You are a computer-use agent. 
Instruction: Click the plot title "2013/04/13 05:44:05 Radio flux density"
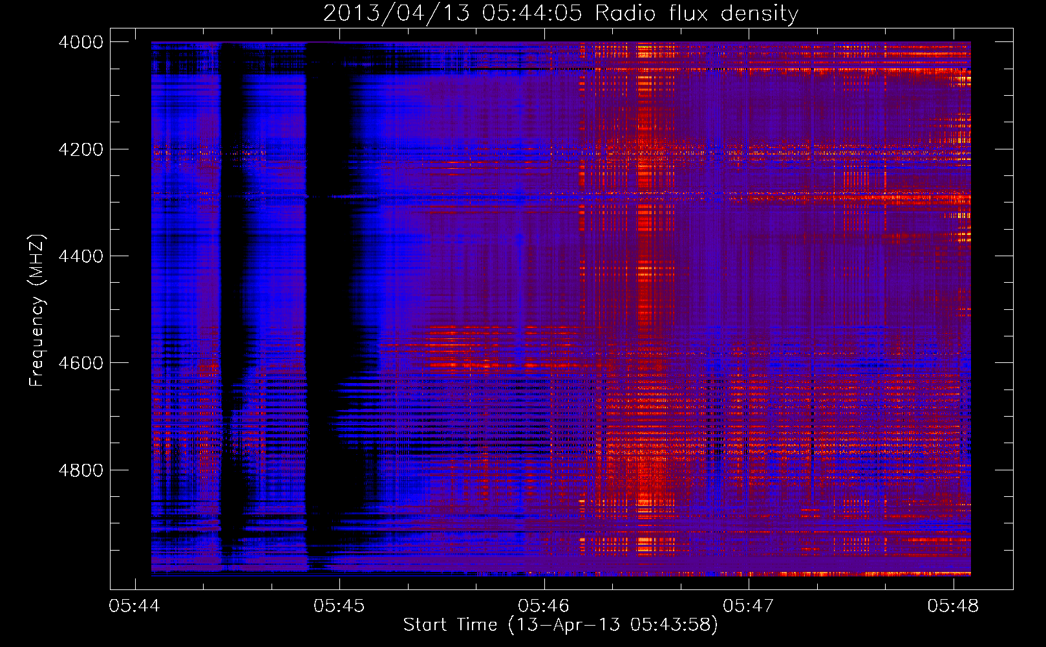pyautogui.click(x=560, y=13)
